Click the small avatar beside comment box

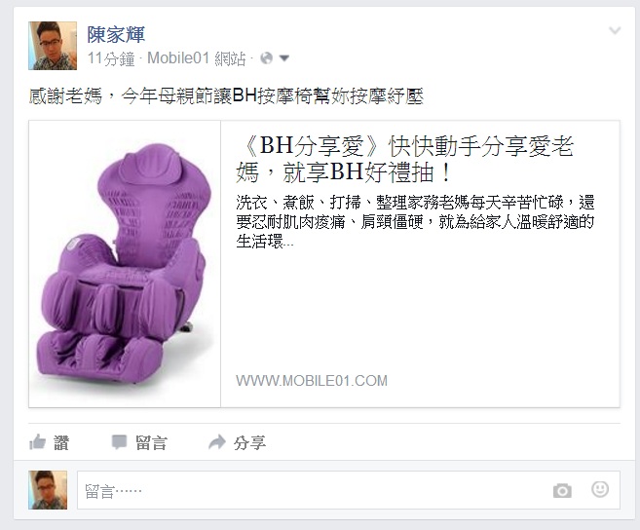(48, 490)
